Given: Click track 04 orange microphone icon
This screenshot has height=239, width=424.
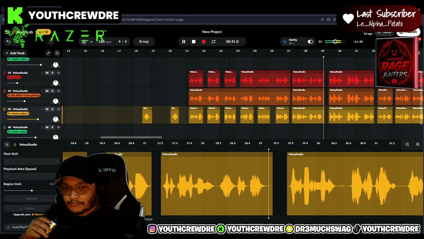Looking at the screenshot, I should point(4,91).
